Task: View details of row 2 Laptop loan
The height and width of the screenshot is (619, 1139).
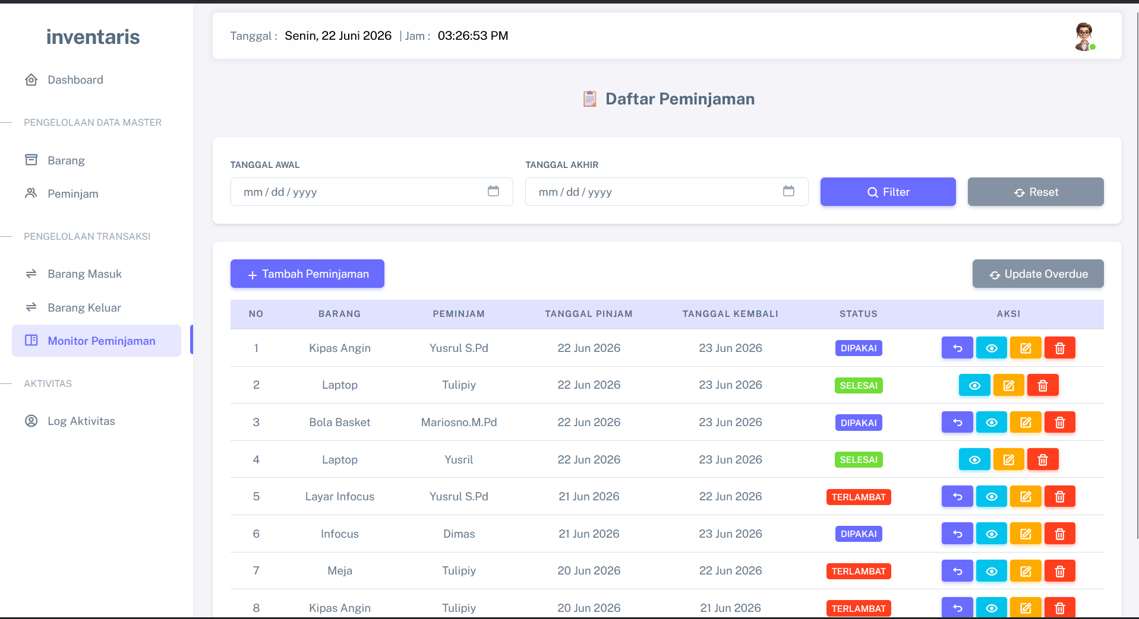Action: [x=974, y=385]
